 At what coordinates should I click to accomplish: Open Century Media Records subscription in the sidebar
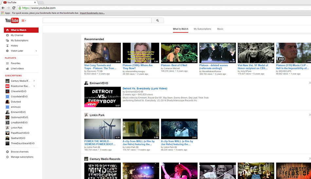pos(20,81)
